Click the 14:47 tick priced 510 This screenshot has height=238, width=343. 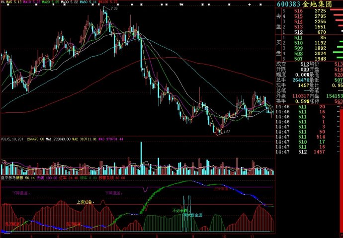coord(300,142)
